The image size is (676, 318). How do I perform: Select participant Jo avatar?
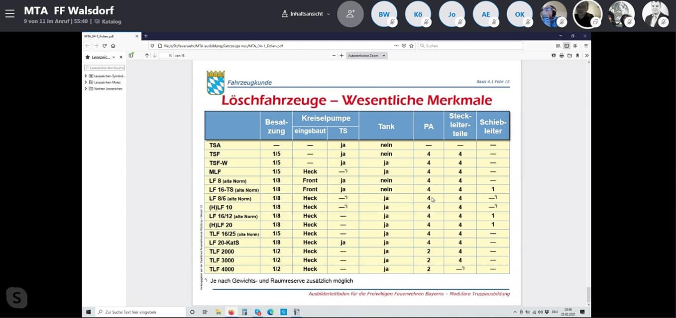452,14
